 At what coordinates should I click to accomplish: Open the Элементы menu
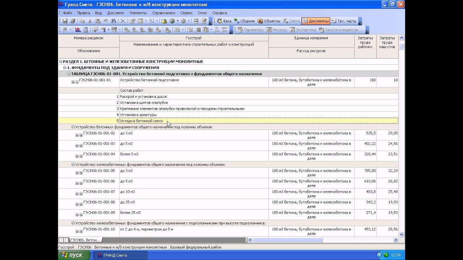tap(138, 13)
